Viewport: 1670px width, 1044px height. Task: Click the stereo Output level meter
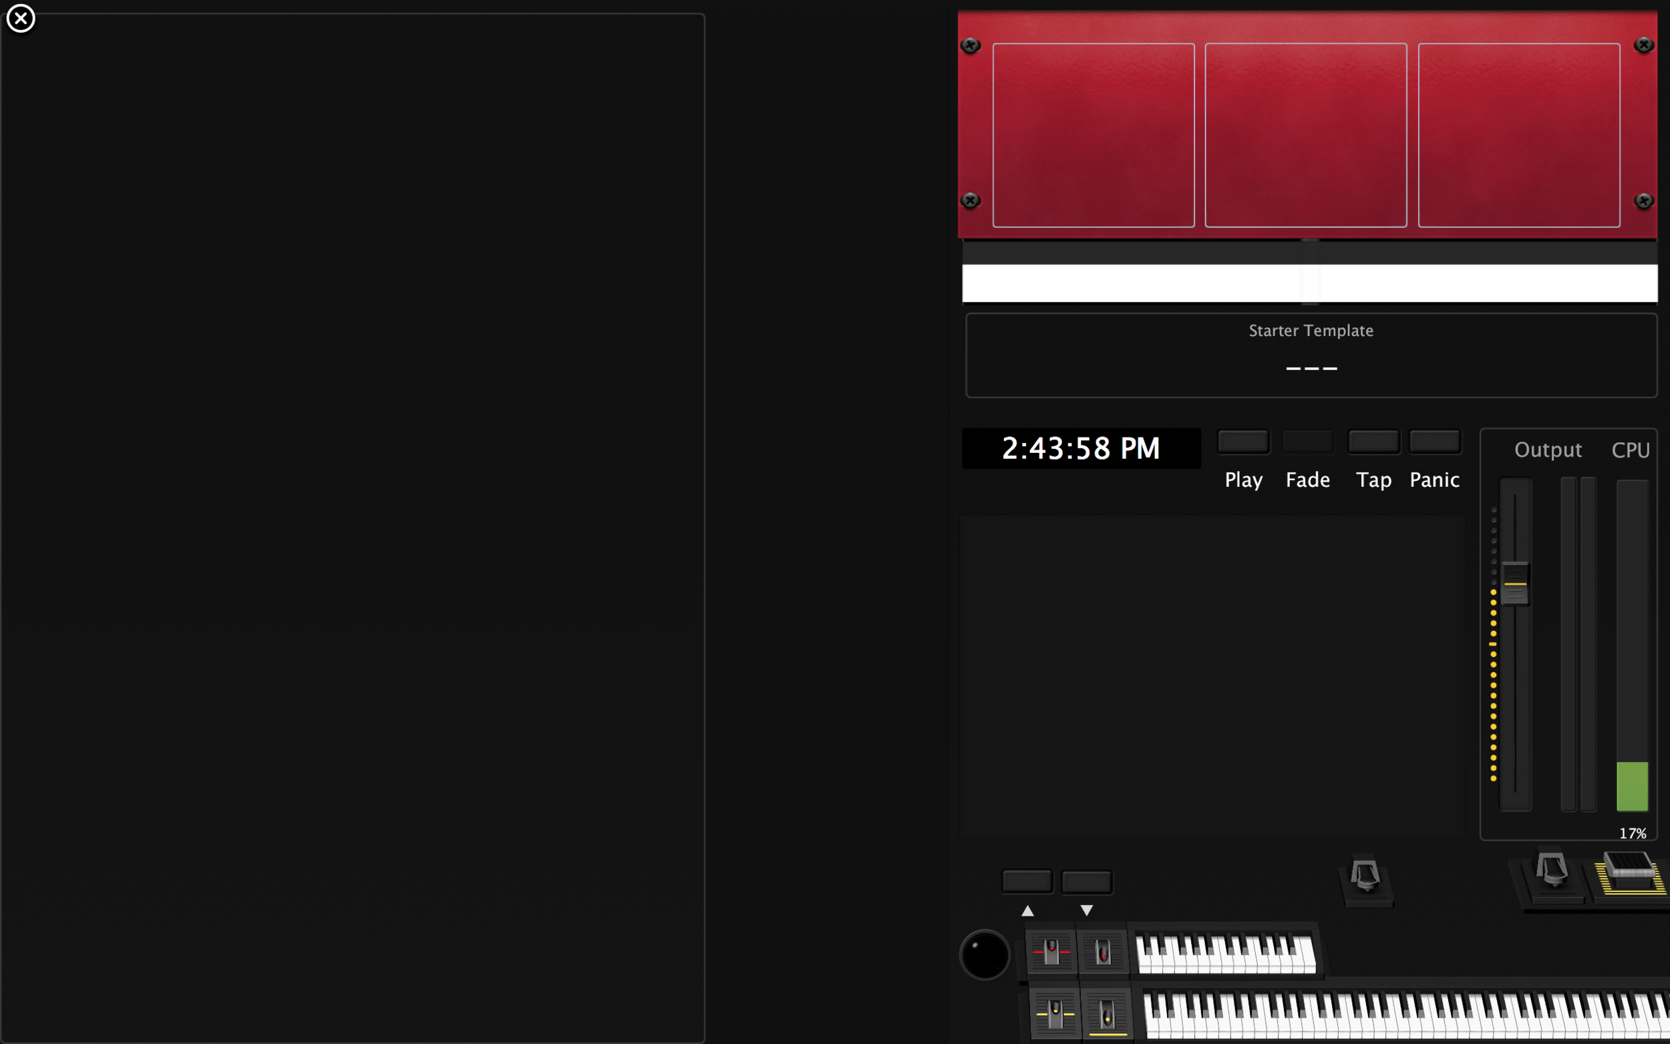(1578, 644)
